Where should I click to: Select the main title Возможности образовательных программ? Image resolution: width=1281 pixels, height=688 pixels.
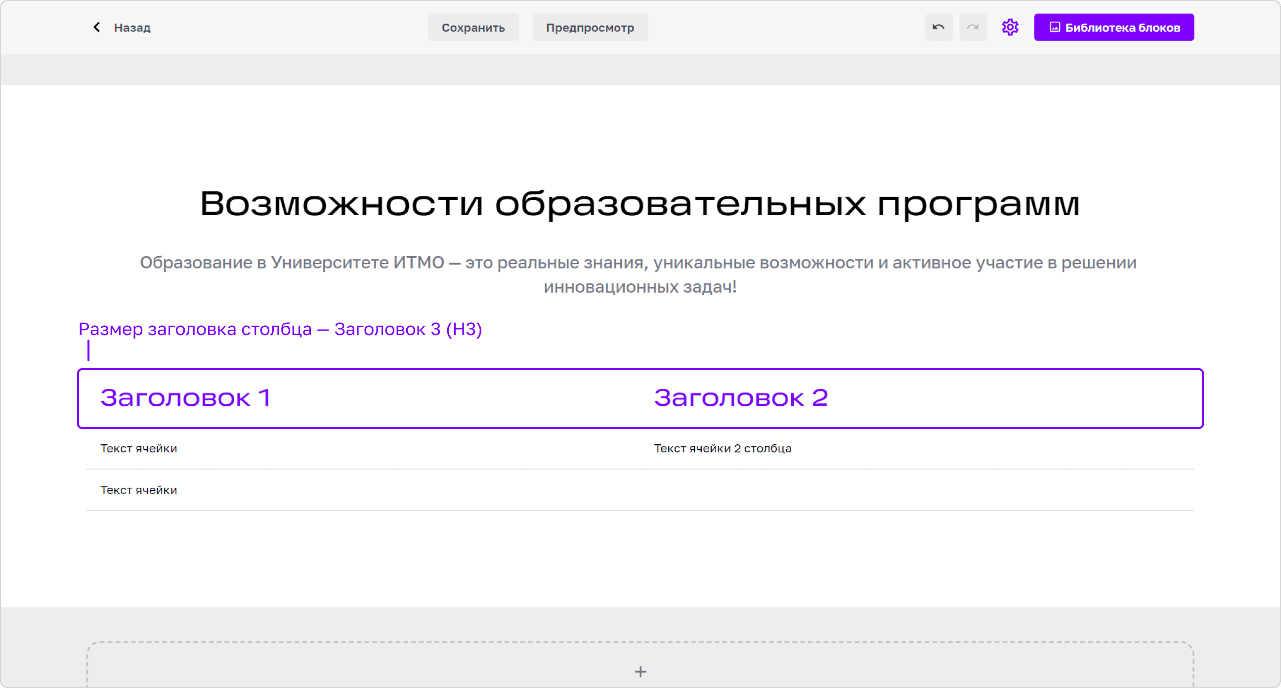(640, 204)
